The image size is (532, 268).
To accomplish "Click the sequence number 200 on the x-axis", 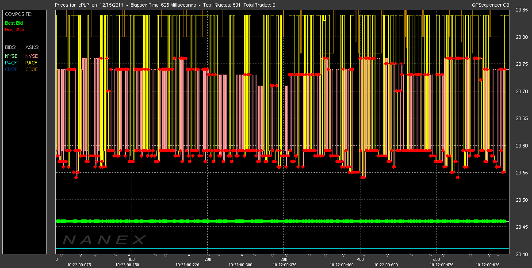I will [x=208, y=259].
